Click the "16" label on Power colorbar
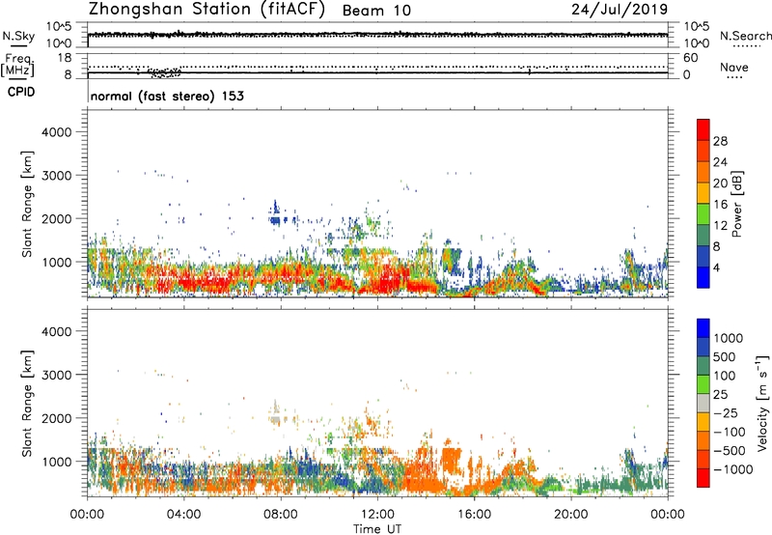Viewport: 772px width, 535px height. pos(720,205)
